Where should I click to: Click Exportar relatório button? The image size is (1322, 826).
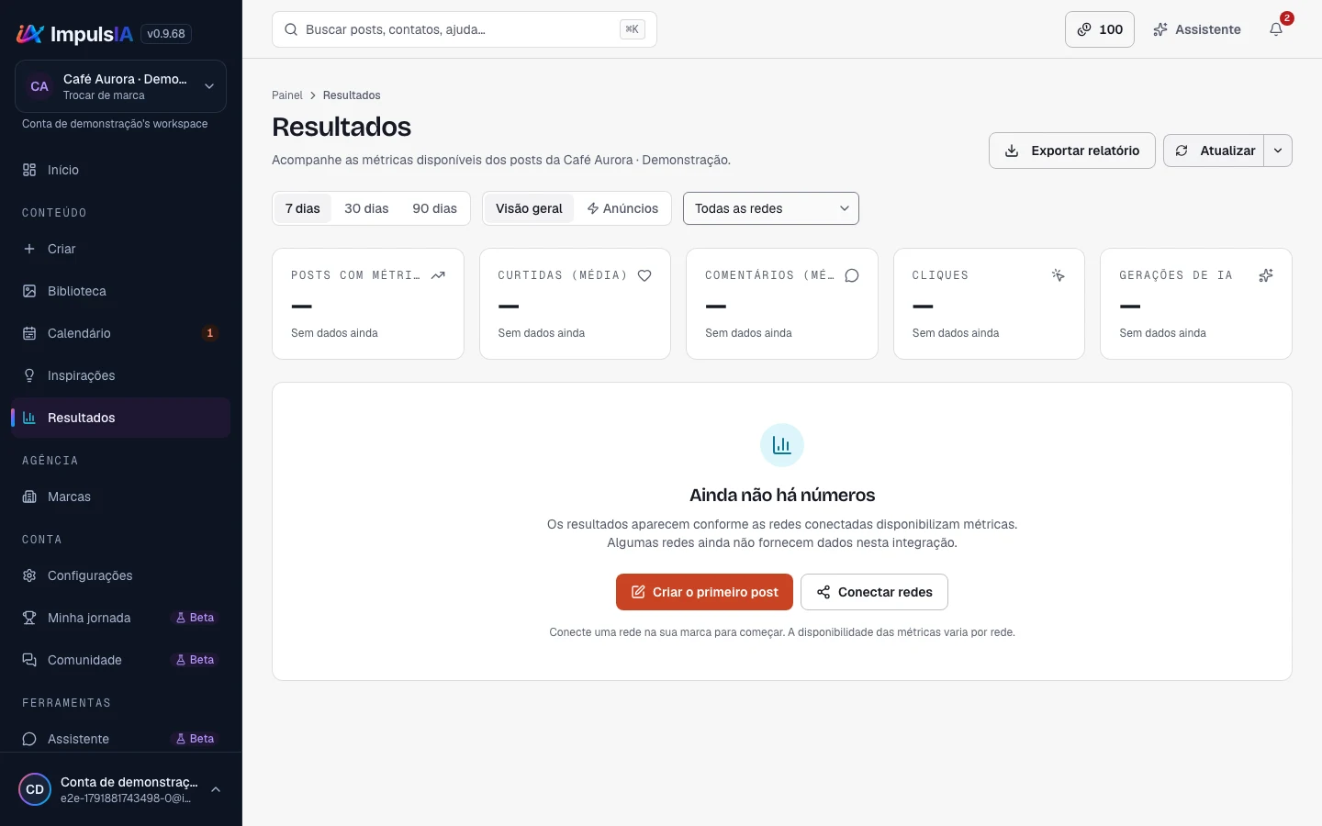coord(1071,151)
